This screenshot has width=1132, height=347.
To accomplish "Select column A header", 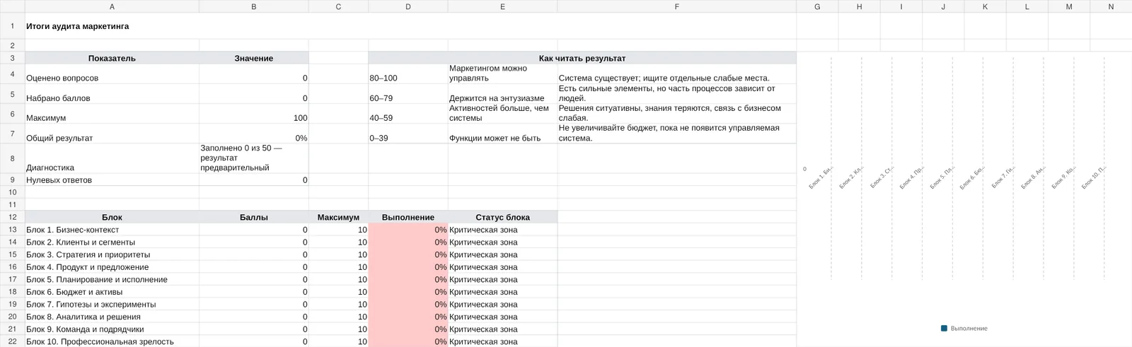I will [112, 6].
